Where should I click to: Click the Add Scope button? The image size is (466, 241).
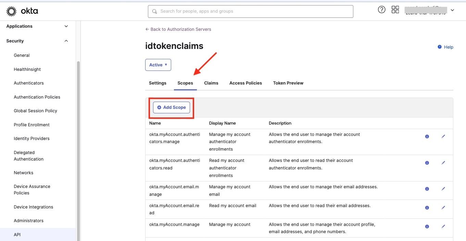172,107
